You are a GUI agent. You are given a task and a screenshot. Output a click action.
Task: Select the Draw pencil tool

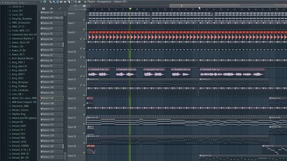click(x=50, y=2)
